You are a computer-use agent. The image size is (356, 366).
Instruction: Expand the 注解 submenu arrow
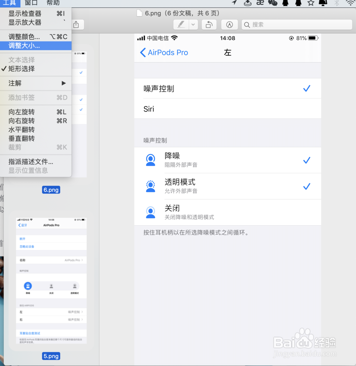coord(63,83)
